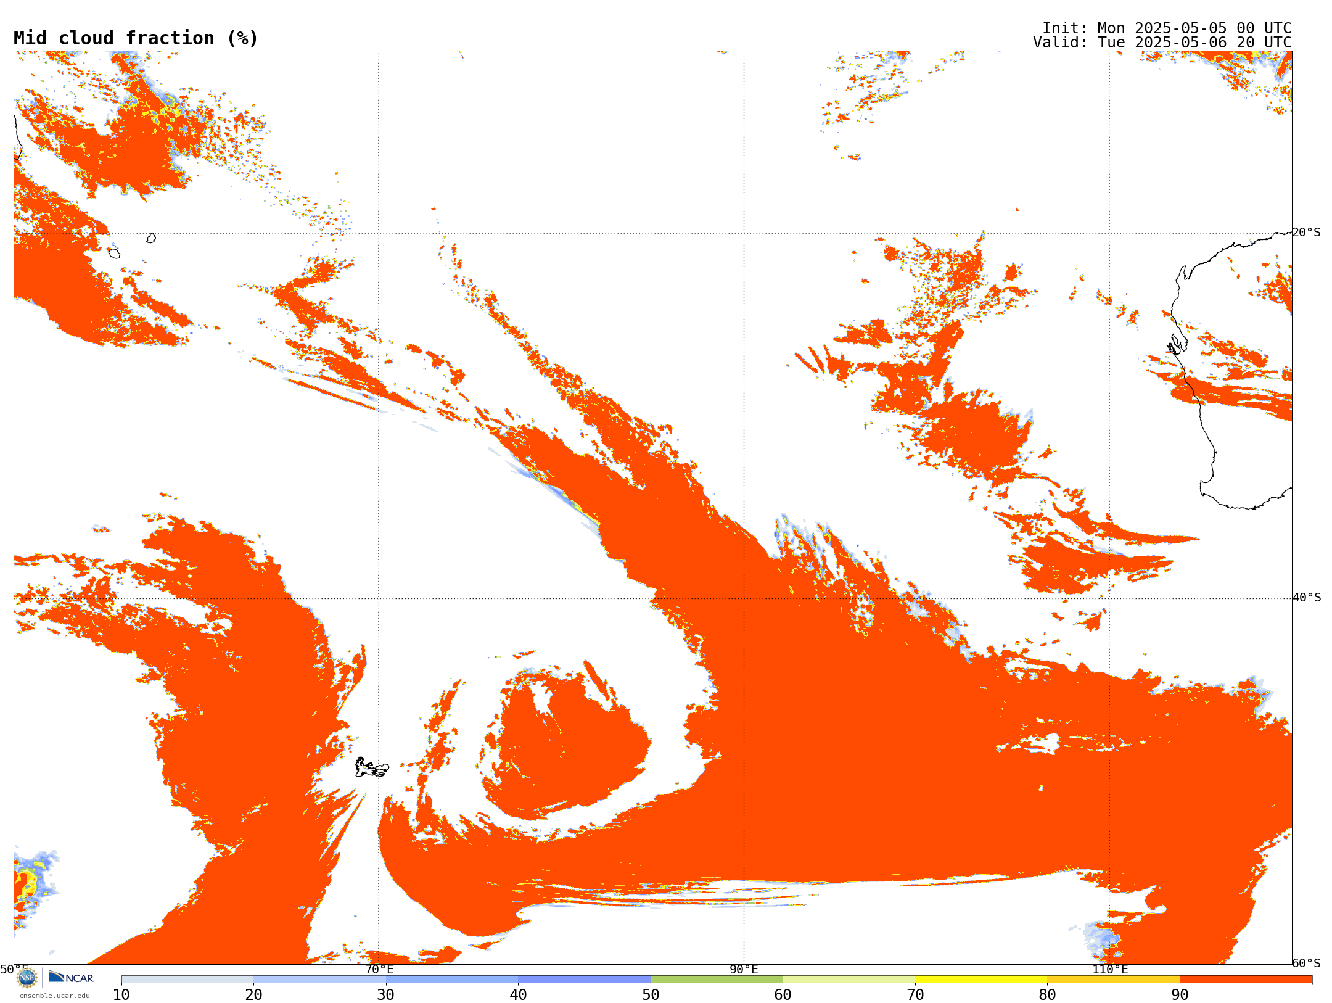The image size is (1332, 1003).
Task: Select the 'Valid: Tue 2025-05-06 20 UTC' text
Action: pos(1162,43)
